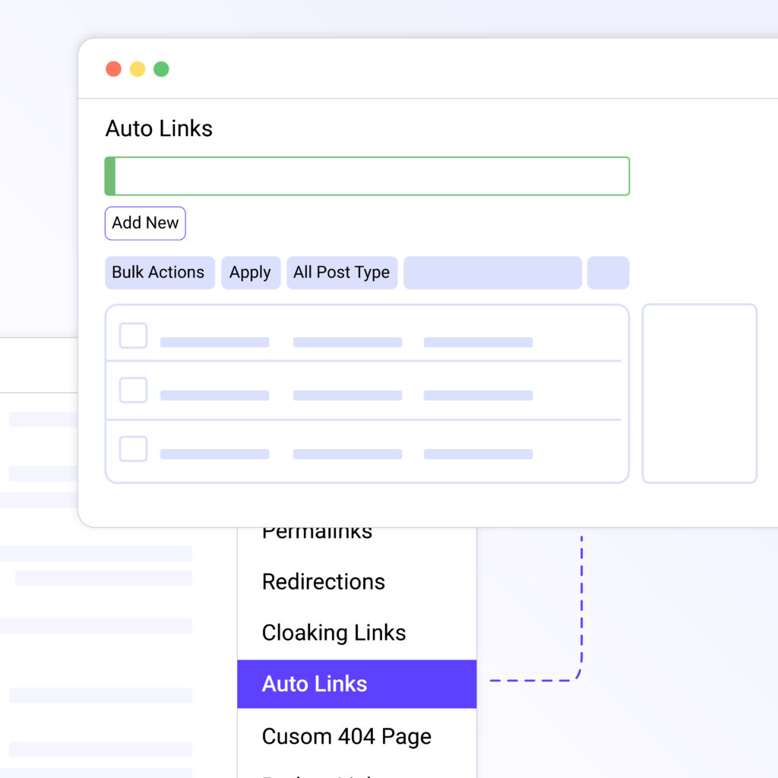Tick the first table row checkbox
The width and height of the screenshot is (778, 778).
[134, 336]
